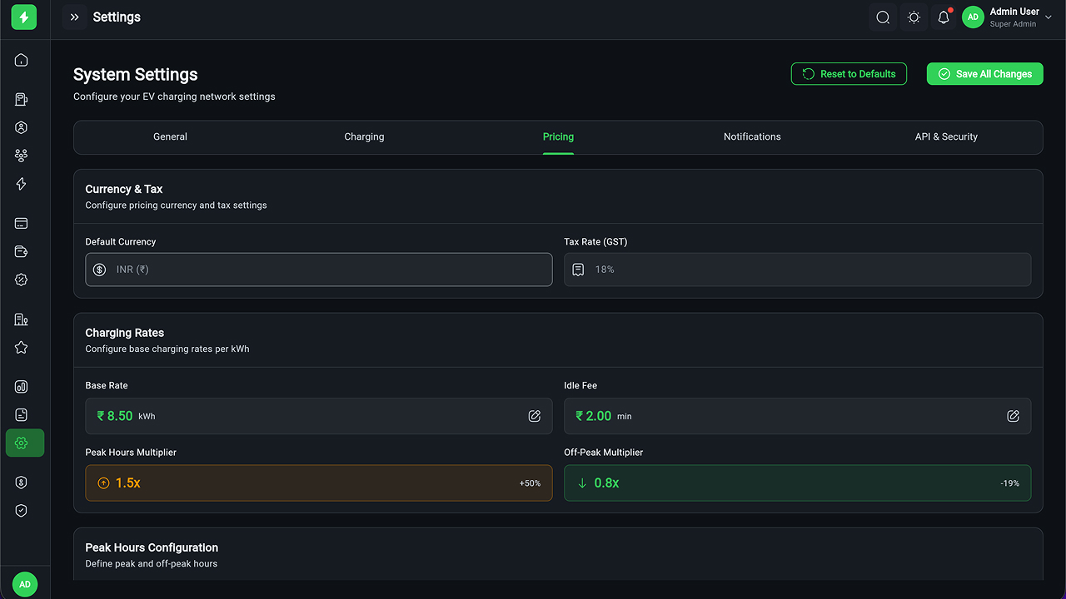
Task: Open the home dashboard icon in sidebar
Action: 22,60
